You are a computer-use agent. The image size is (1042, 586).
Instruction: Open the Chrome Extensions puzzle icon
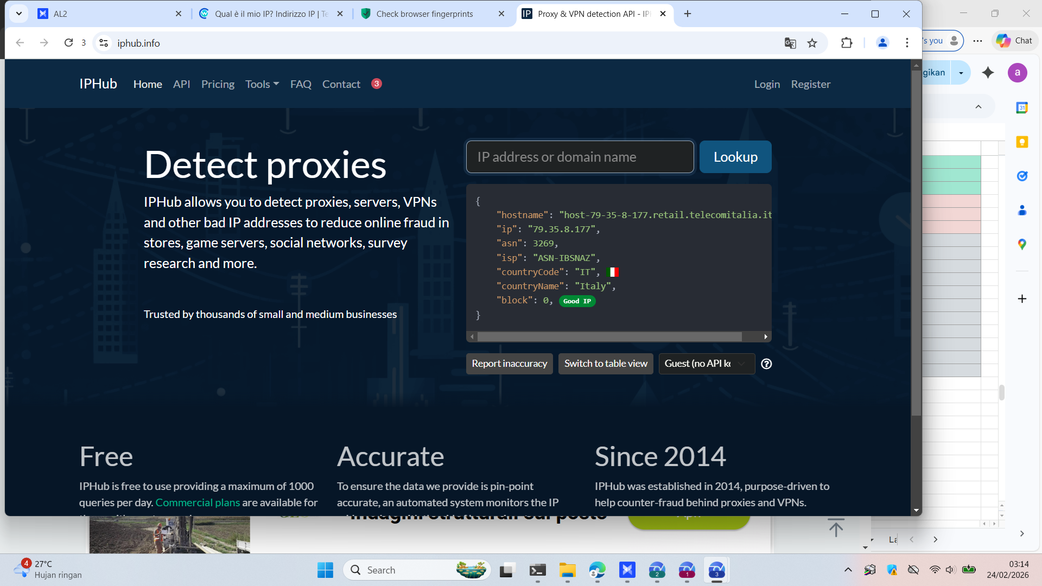pyautogui.click(x=847, y=43)
